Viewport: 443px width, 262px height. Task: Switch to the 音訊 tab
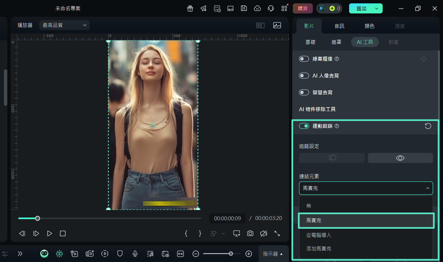point(339,26)
